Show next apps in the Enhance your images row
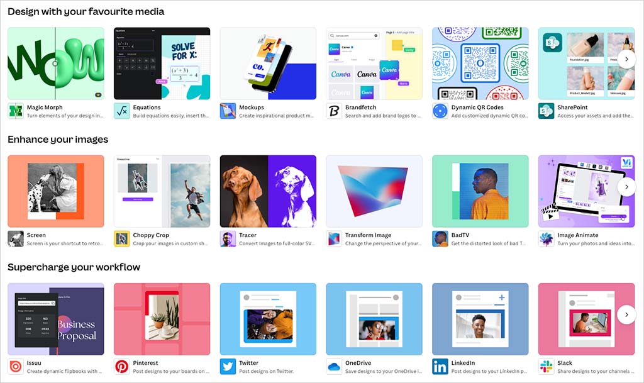This screenshot has width=644, height=383. (628, 187)
